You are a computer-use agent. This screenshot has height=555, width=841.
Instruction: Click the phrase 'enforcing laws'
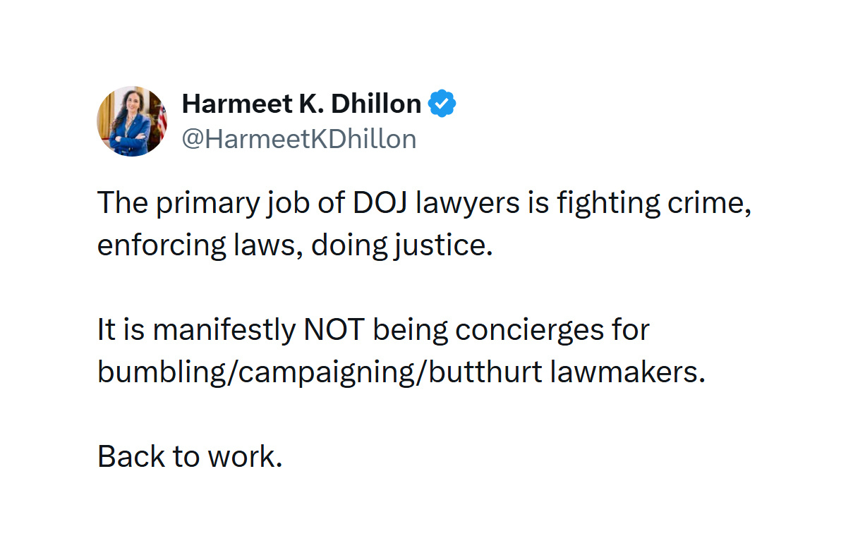[x=195, y=245]
